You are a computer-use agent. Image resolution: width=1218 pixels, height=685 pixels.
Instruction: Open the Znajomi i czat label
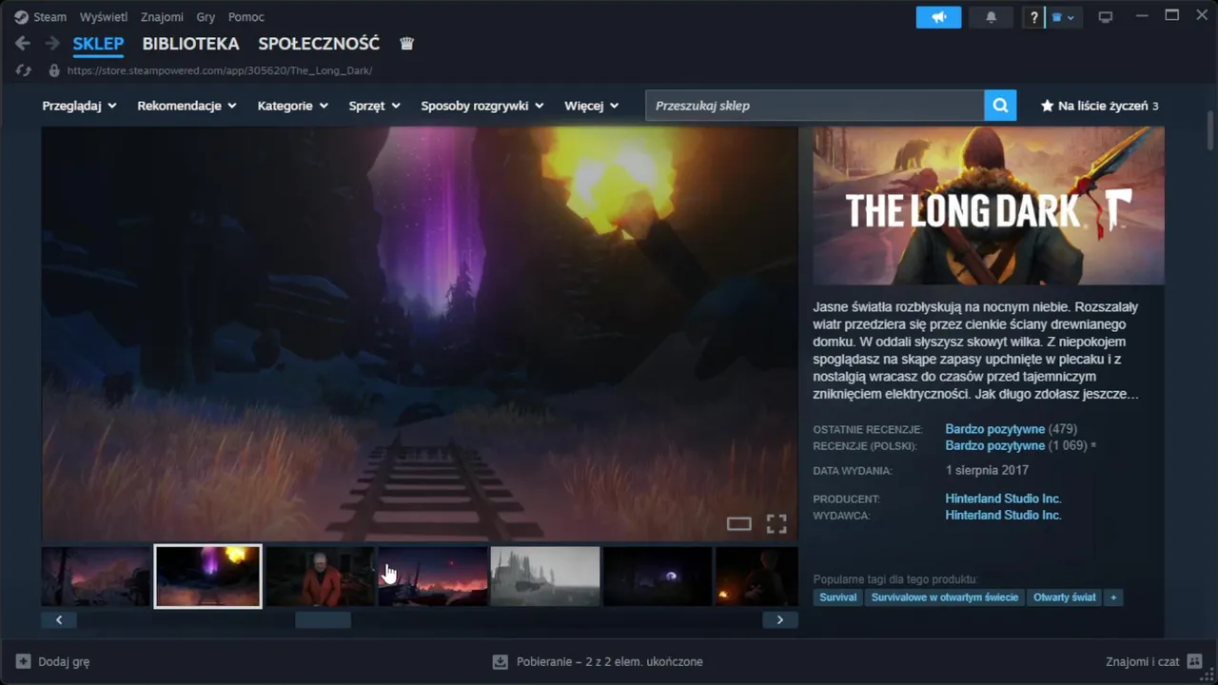point(1142,661)
